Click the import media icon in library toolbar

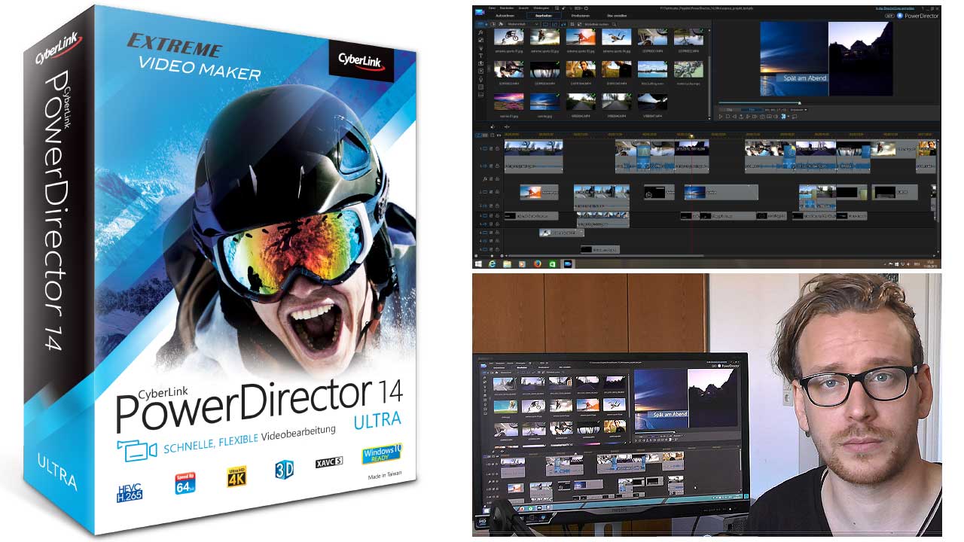click(493, 24)
